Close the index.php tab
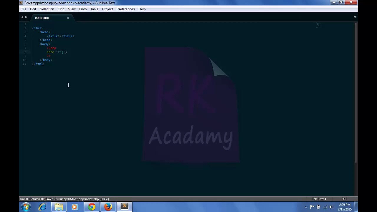 [68, 18]
